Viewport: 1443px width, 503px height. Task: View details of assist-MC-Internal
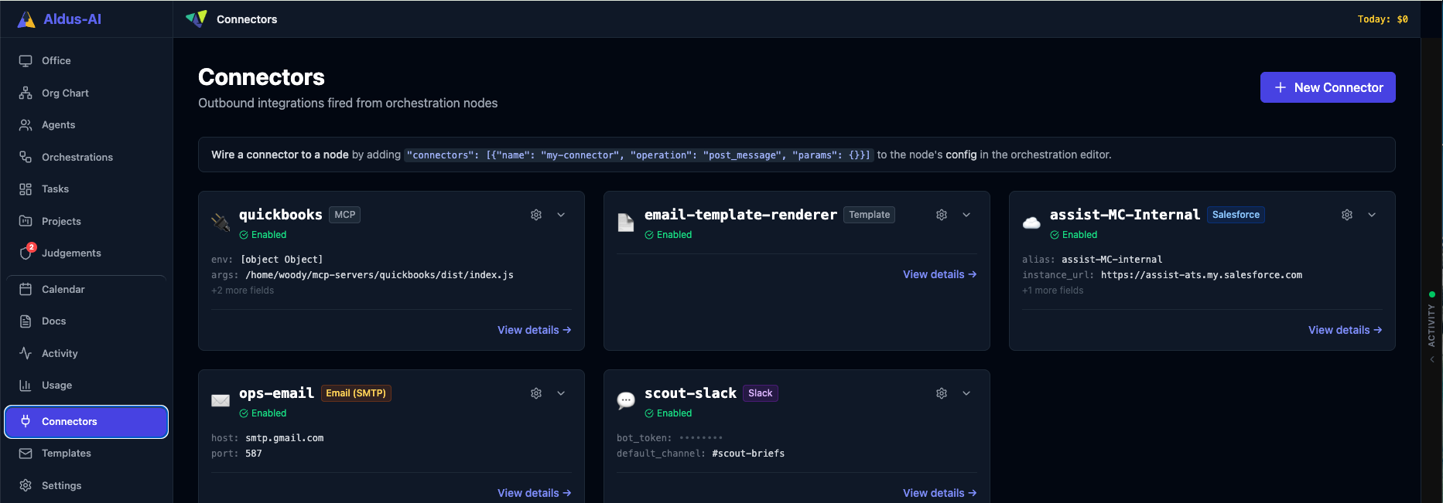tap(1345, 330)
